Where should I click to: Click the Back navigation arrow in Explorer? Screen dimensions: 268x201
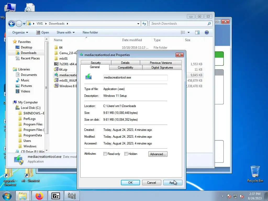pos(12,24)
